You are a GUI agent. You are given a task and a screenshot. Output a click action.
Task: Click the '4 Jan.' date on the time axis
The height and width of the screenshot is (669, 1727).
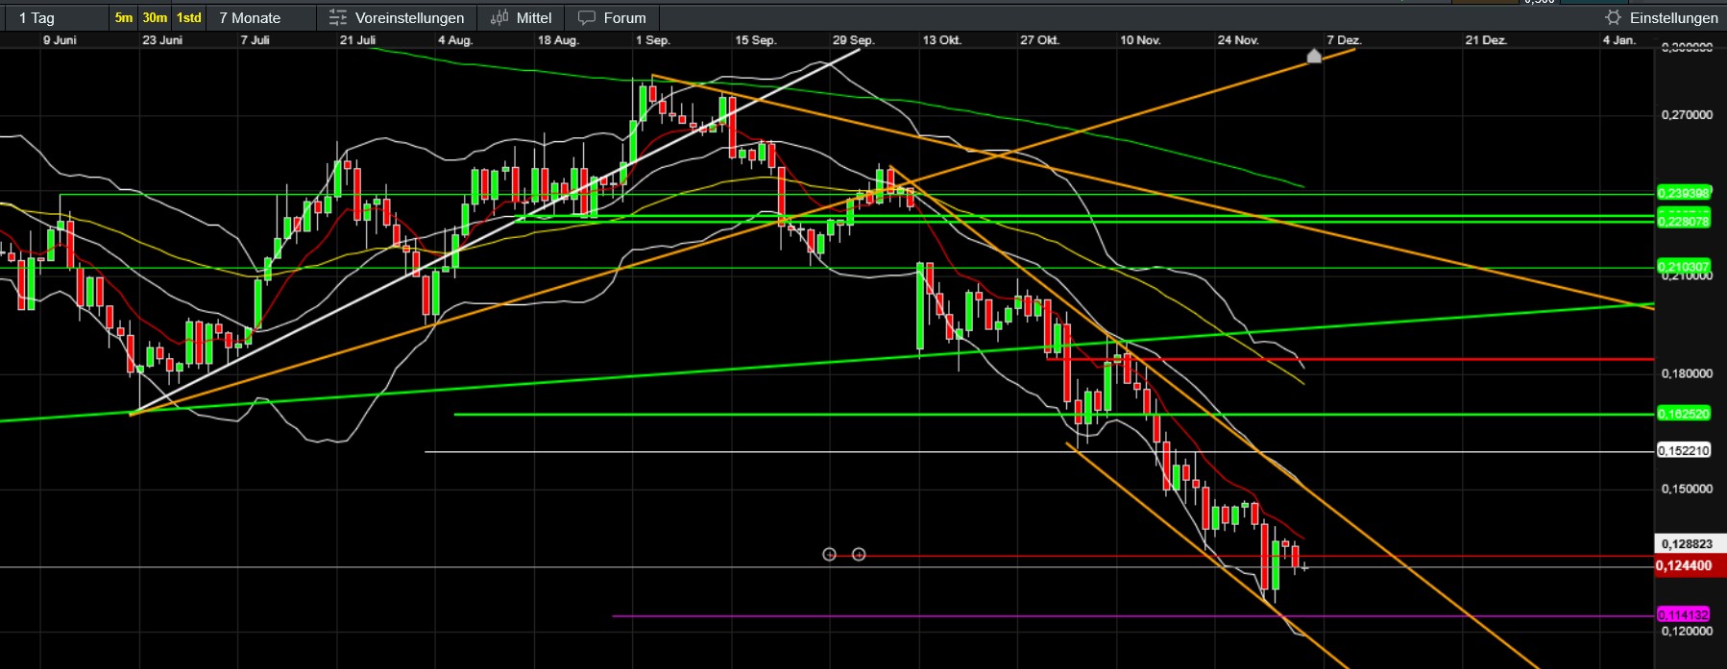click(1618, 40)
